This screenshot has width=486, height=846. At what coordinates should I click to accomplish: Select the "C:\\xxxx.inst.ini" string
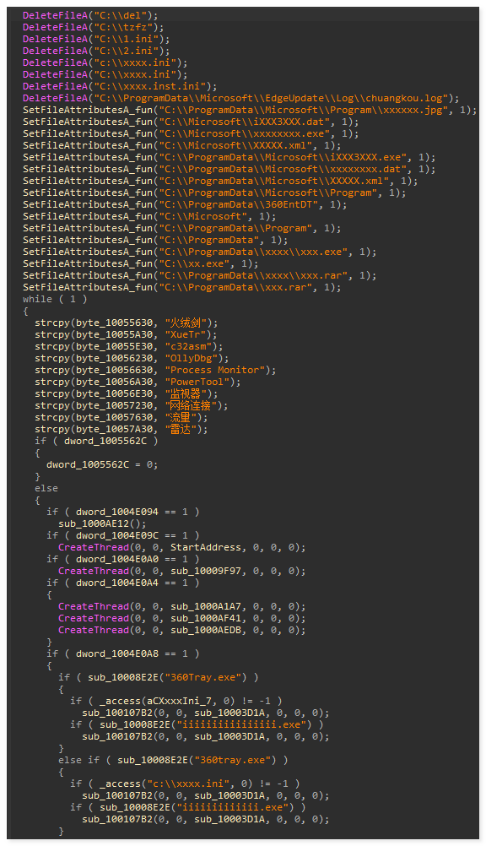point(152,86)
